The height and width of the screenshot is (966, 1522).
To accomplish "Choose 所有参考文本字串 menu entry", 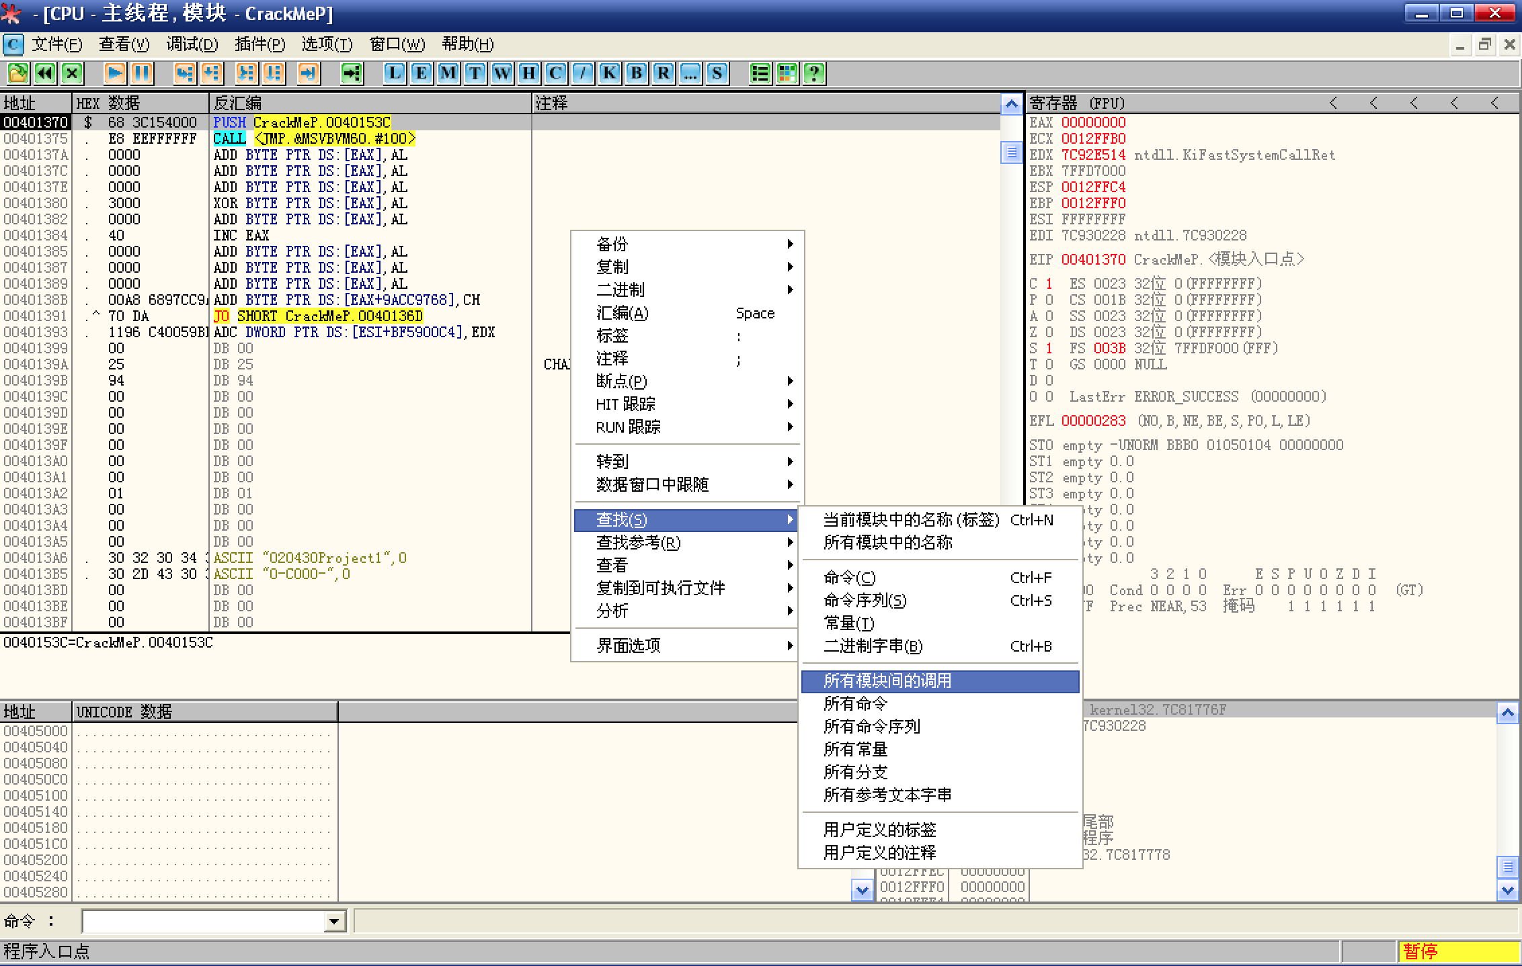I will pyautogui.click(x=887, y=795).
